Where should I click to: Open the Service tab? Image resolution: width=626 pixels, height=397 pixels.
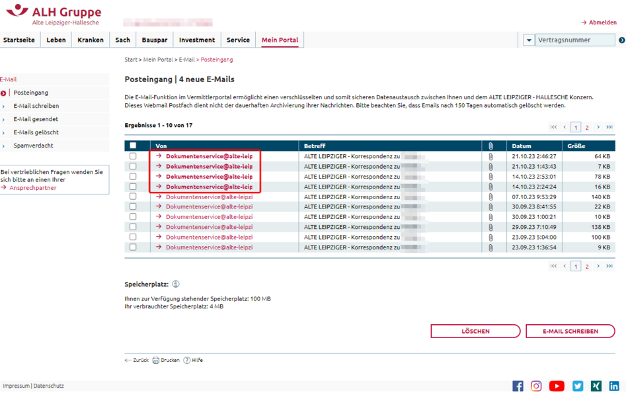[x=239, y=40]
